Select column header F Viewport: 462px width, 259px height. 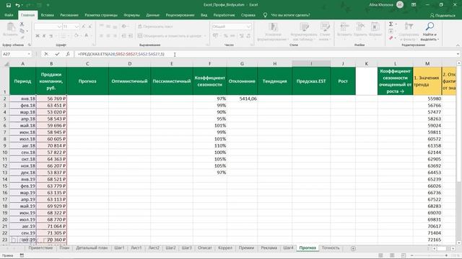coord(210,63)
